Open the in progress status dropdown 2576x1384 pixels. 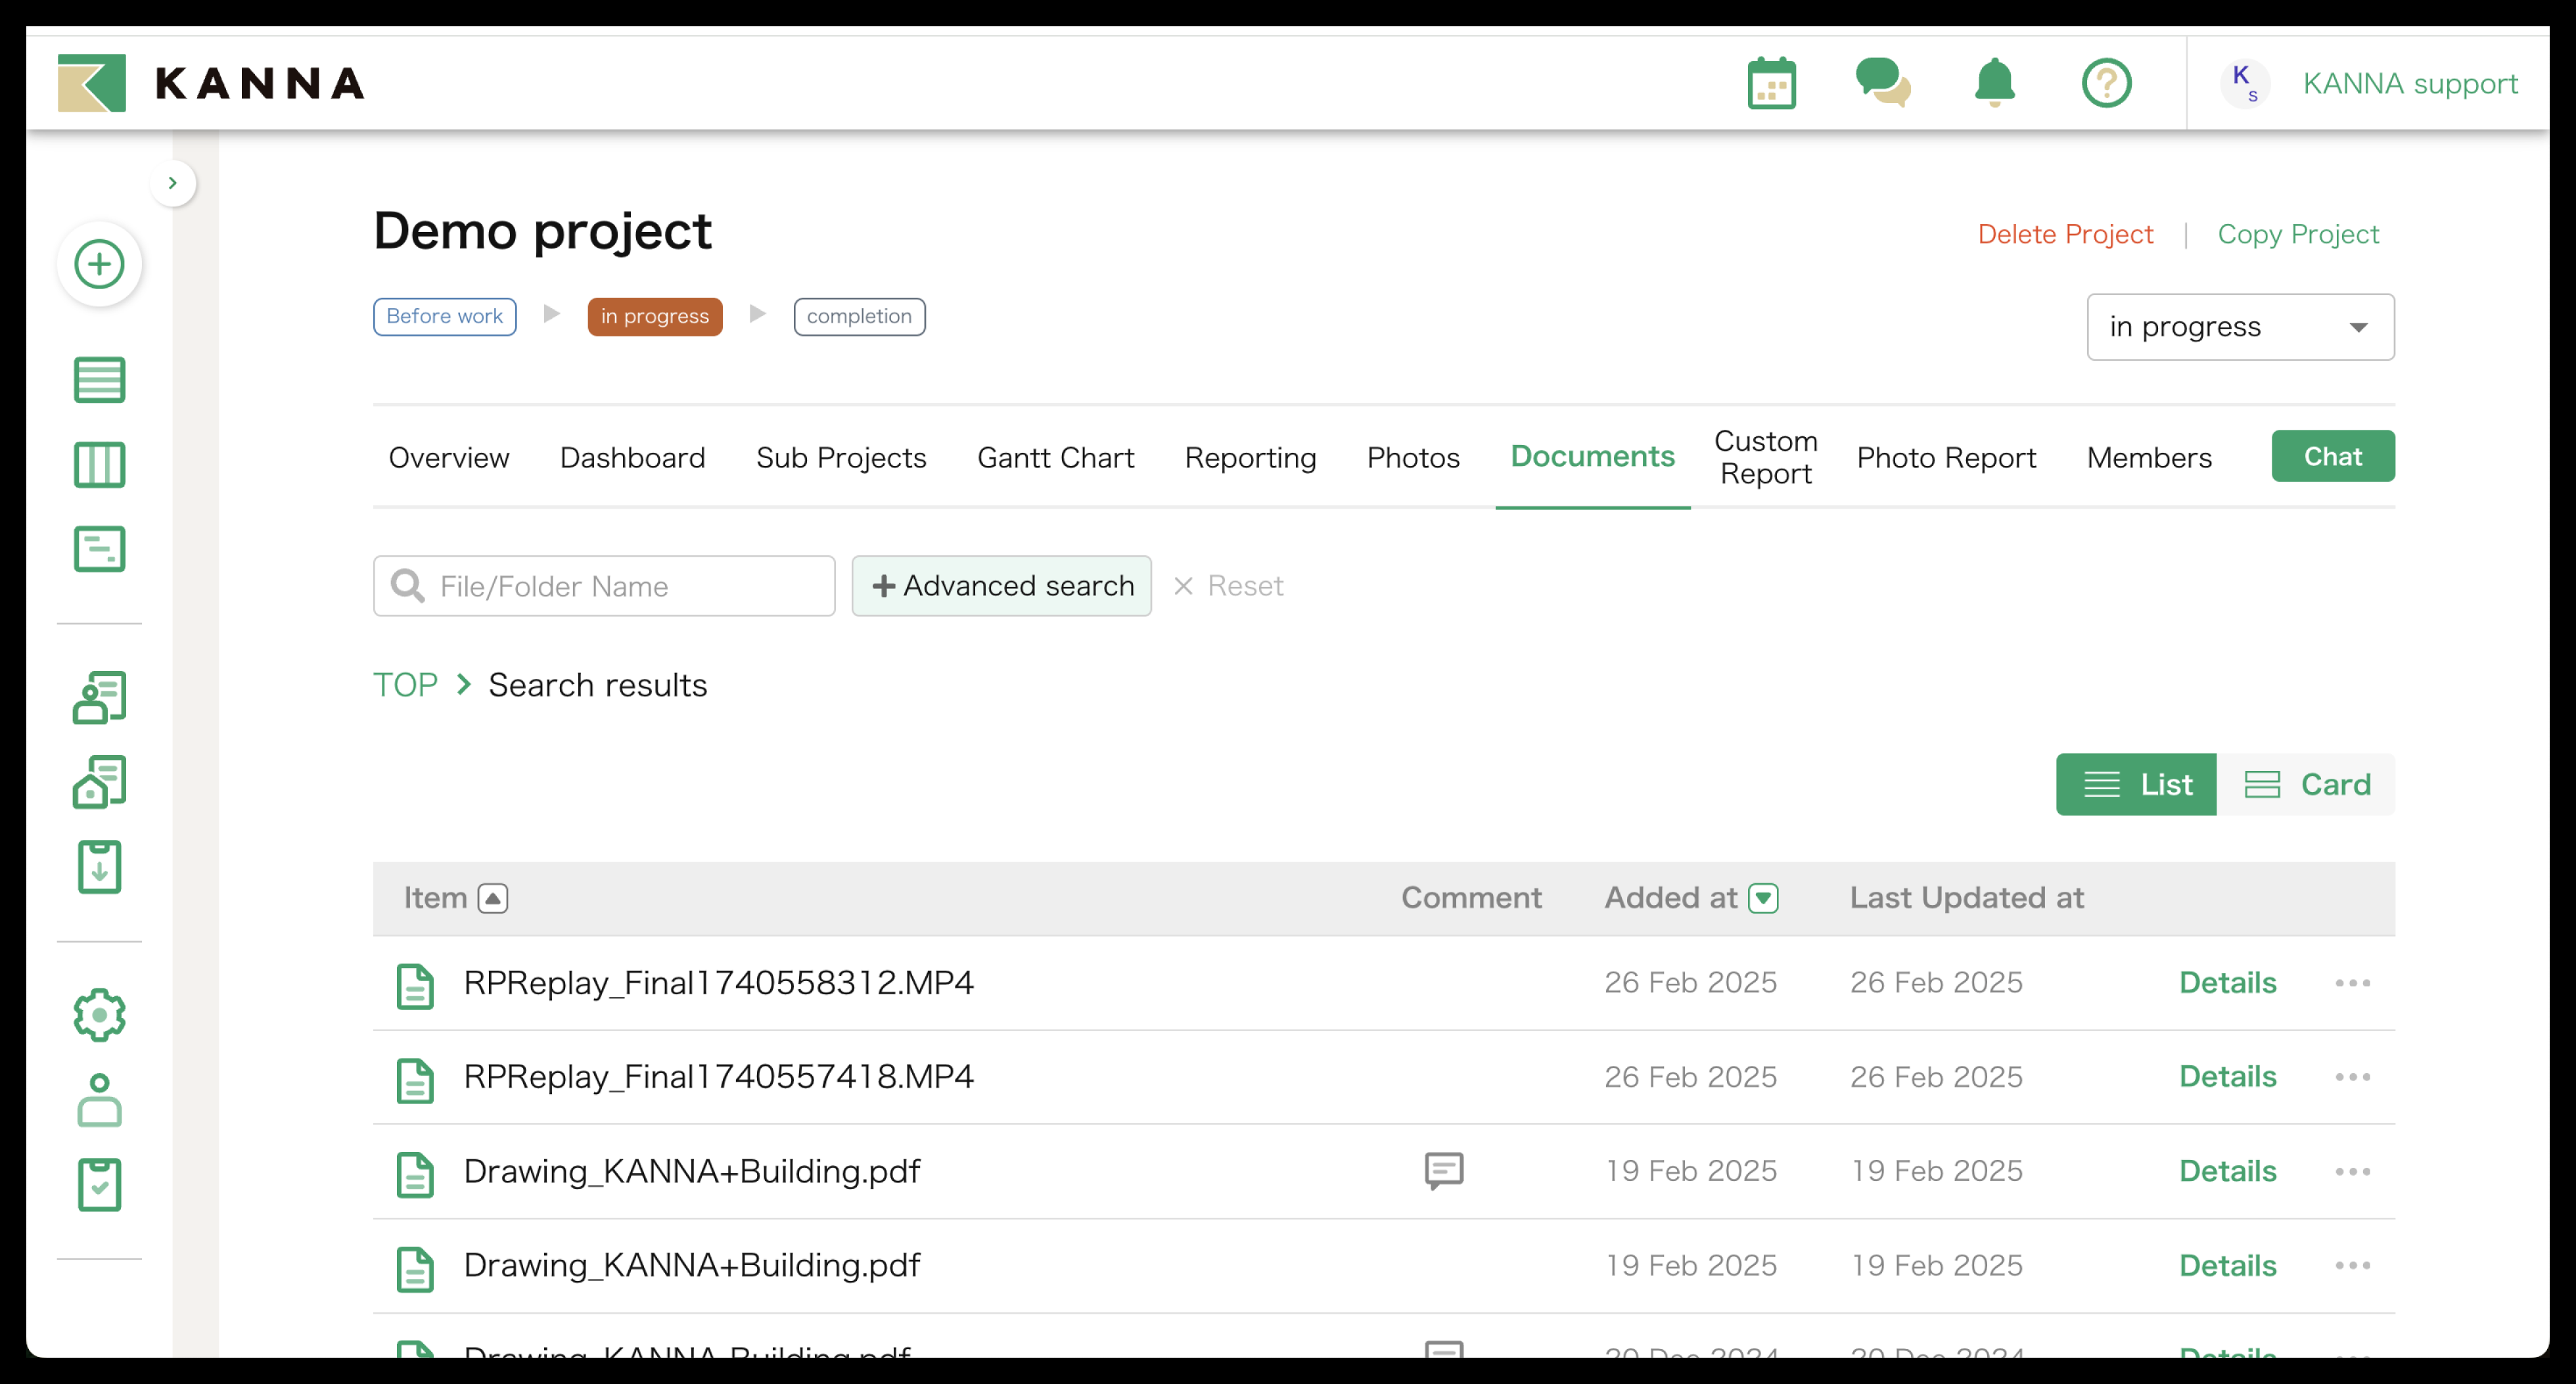(x=2240, y=327)
